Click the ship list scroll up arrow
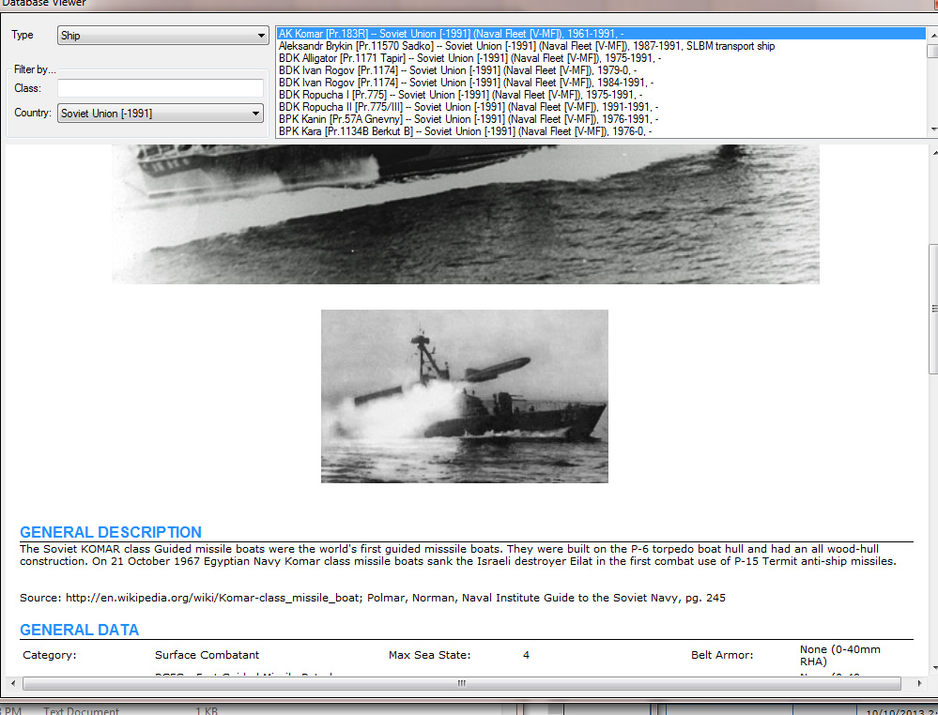The image size is (938, 715). click(x=932, y=35)
